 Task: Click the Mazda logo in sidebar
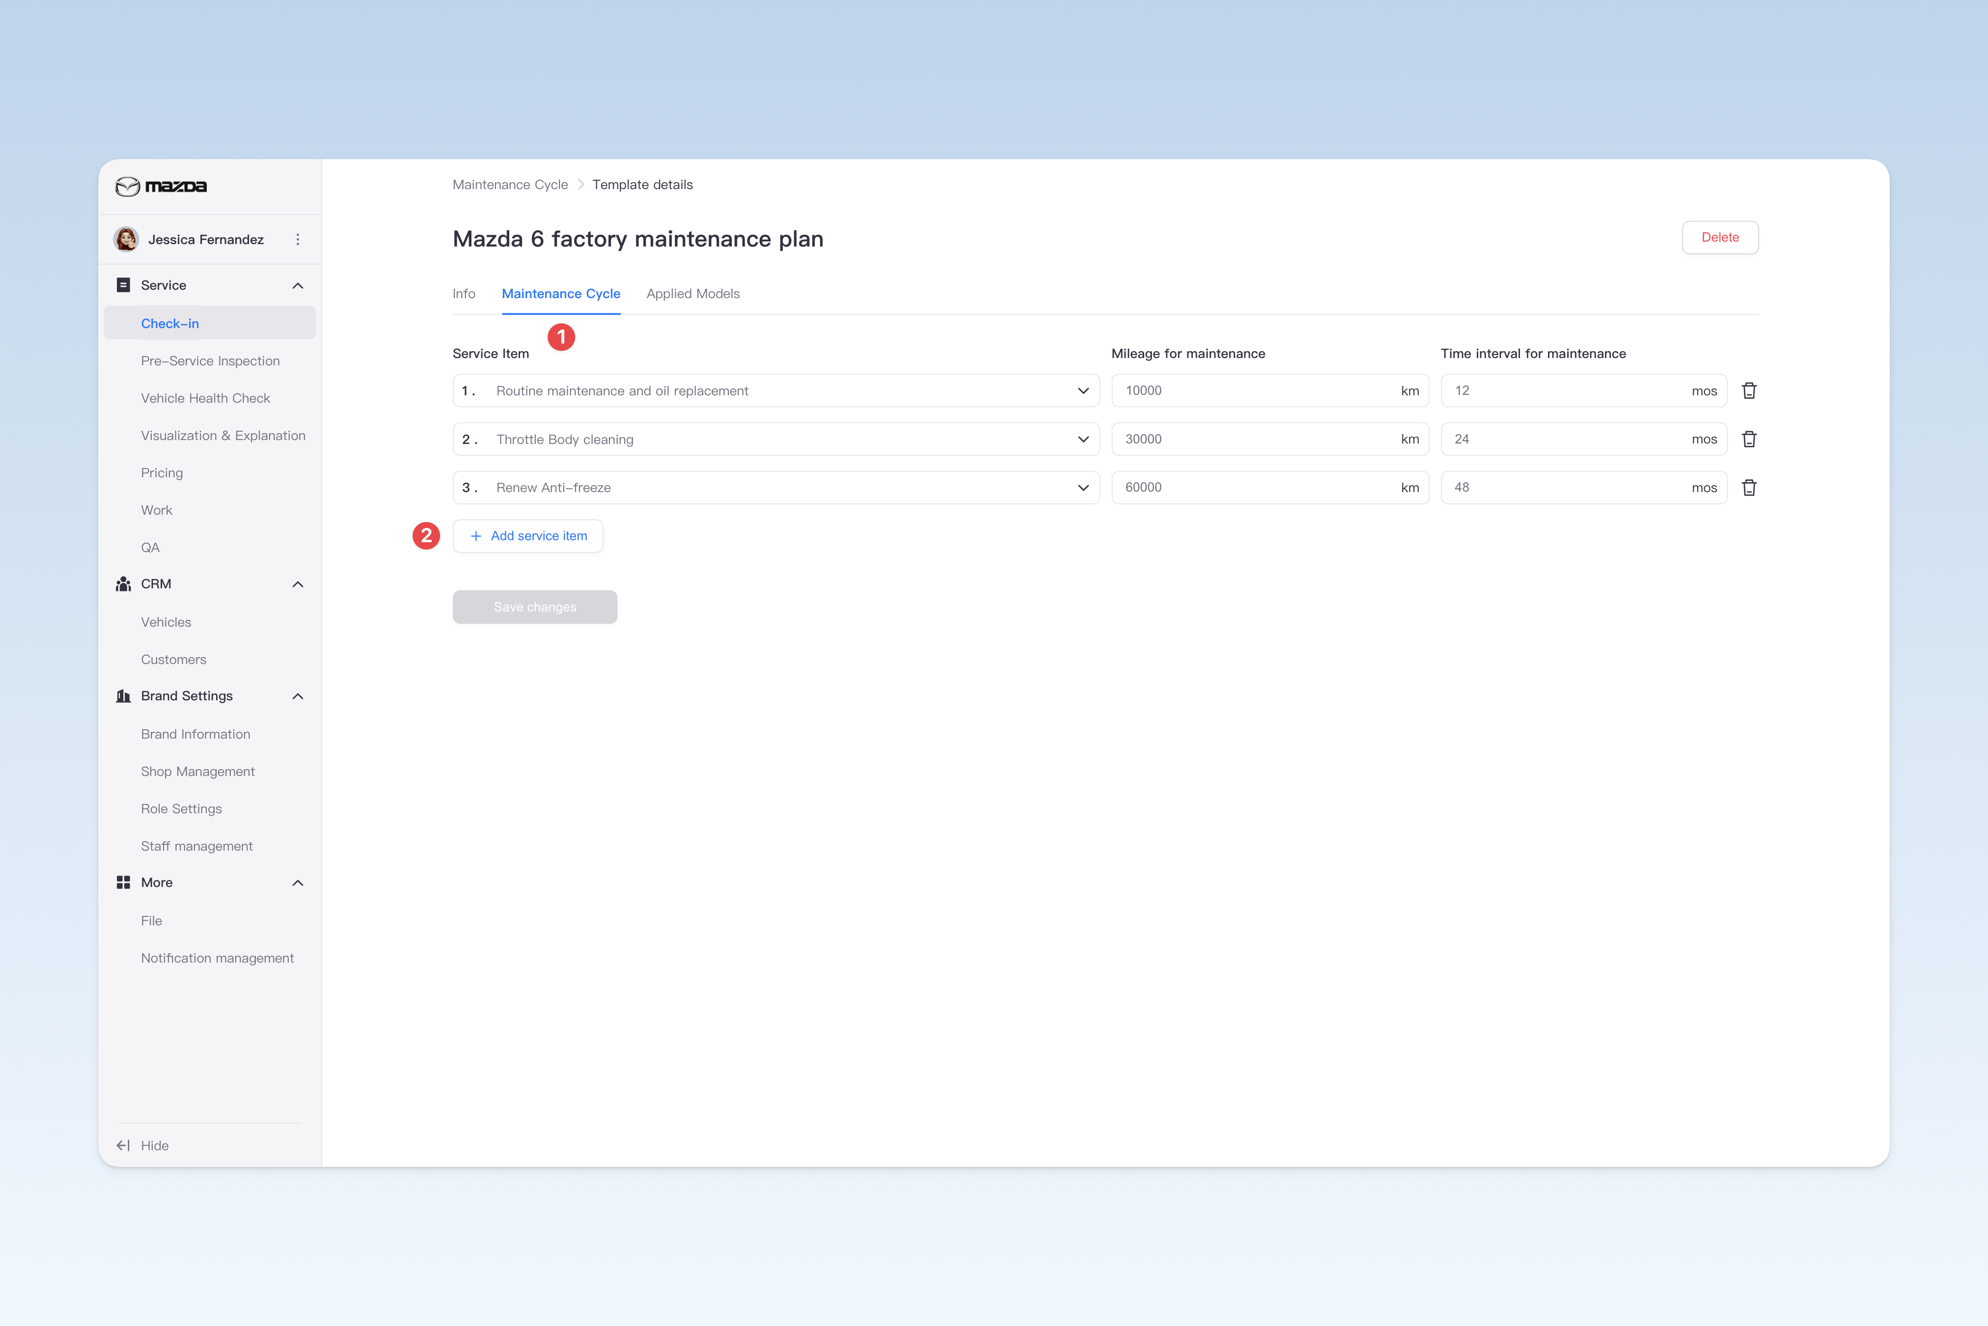[x=161, y=186]
